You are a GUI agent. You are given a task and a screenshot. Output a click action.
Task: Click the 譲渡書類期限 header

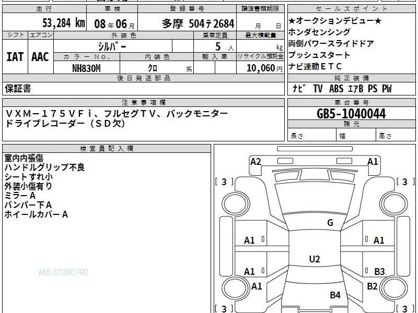260,9
